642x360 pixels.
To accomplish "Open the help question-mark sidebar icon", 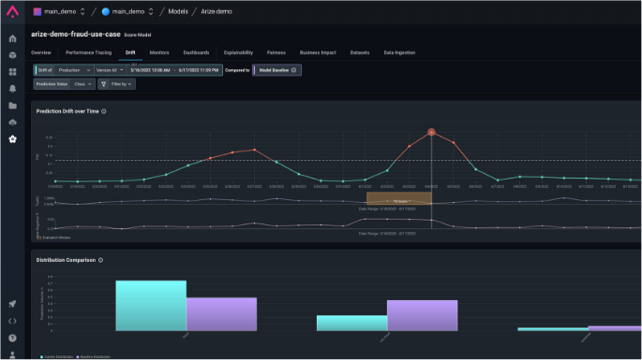I will point(13,338).
